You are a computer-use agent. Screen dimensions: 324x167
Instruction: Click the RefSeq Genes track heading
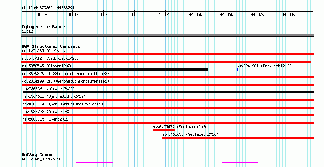(x=37, y=155)
